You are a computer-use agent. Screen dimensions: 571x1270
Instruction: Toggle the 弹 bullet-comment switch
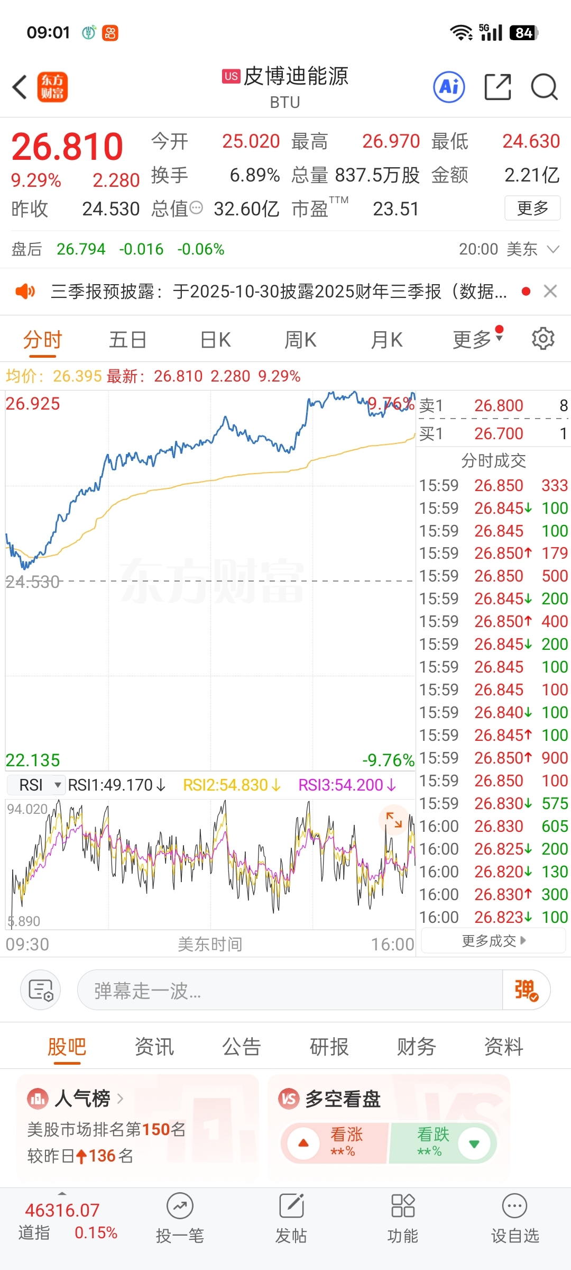click(x=527, y=990)
